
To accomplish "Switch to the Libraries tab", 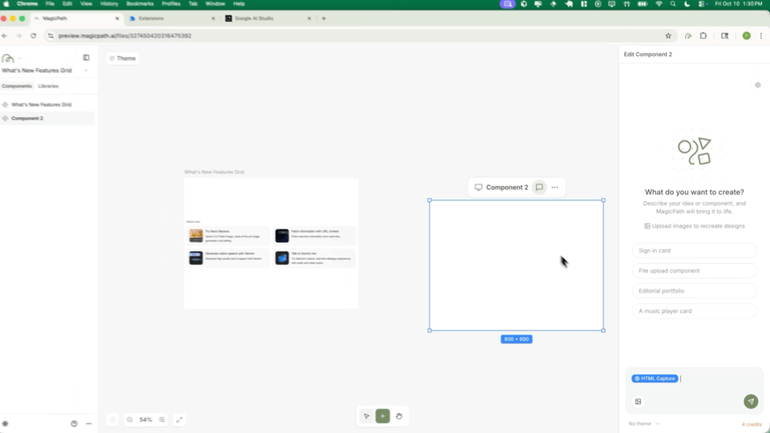I will [x=48, y=86].
